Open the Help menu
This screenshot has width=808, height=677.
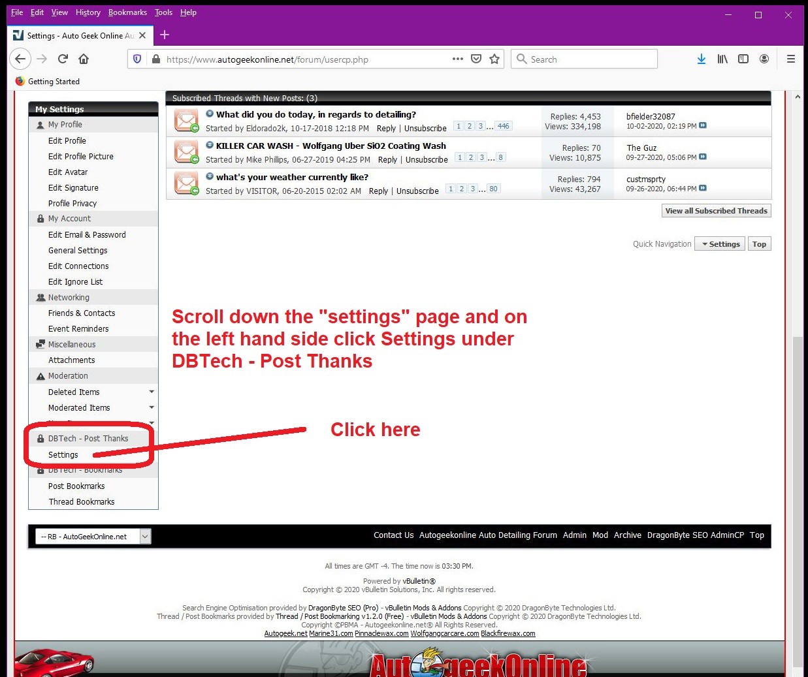[188, 12]
